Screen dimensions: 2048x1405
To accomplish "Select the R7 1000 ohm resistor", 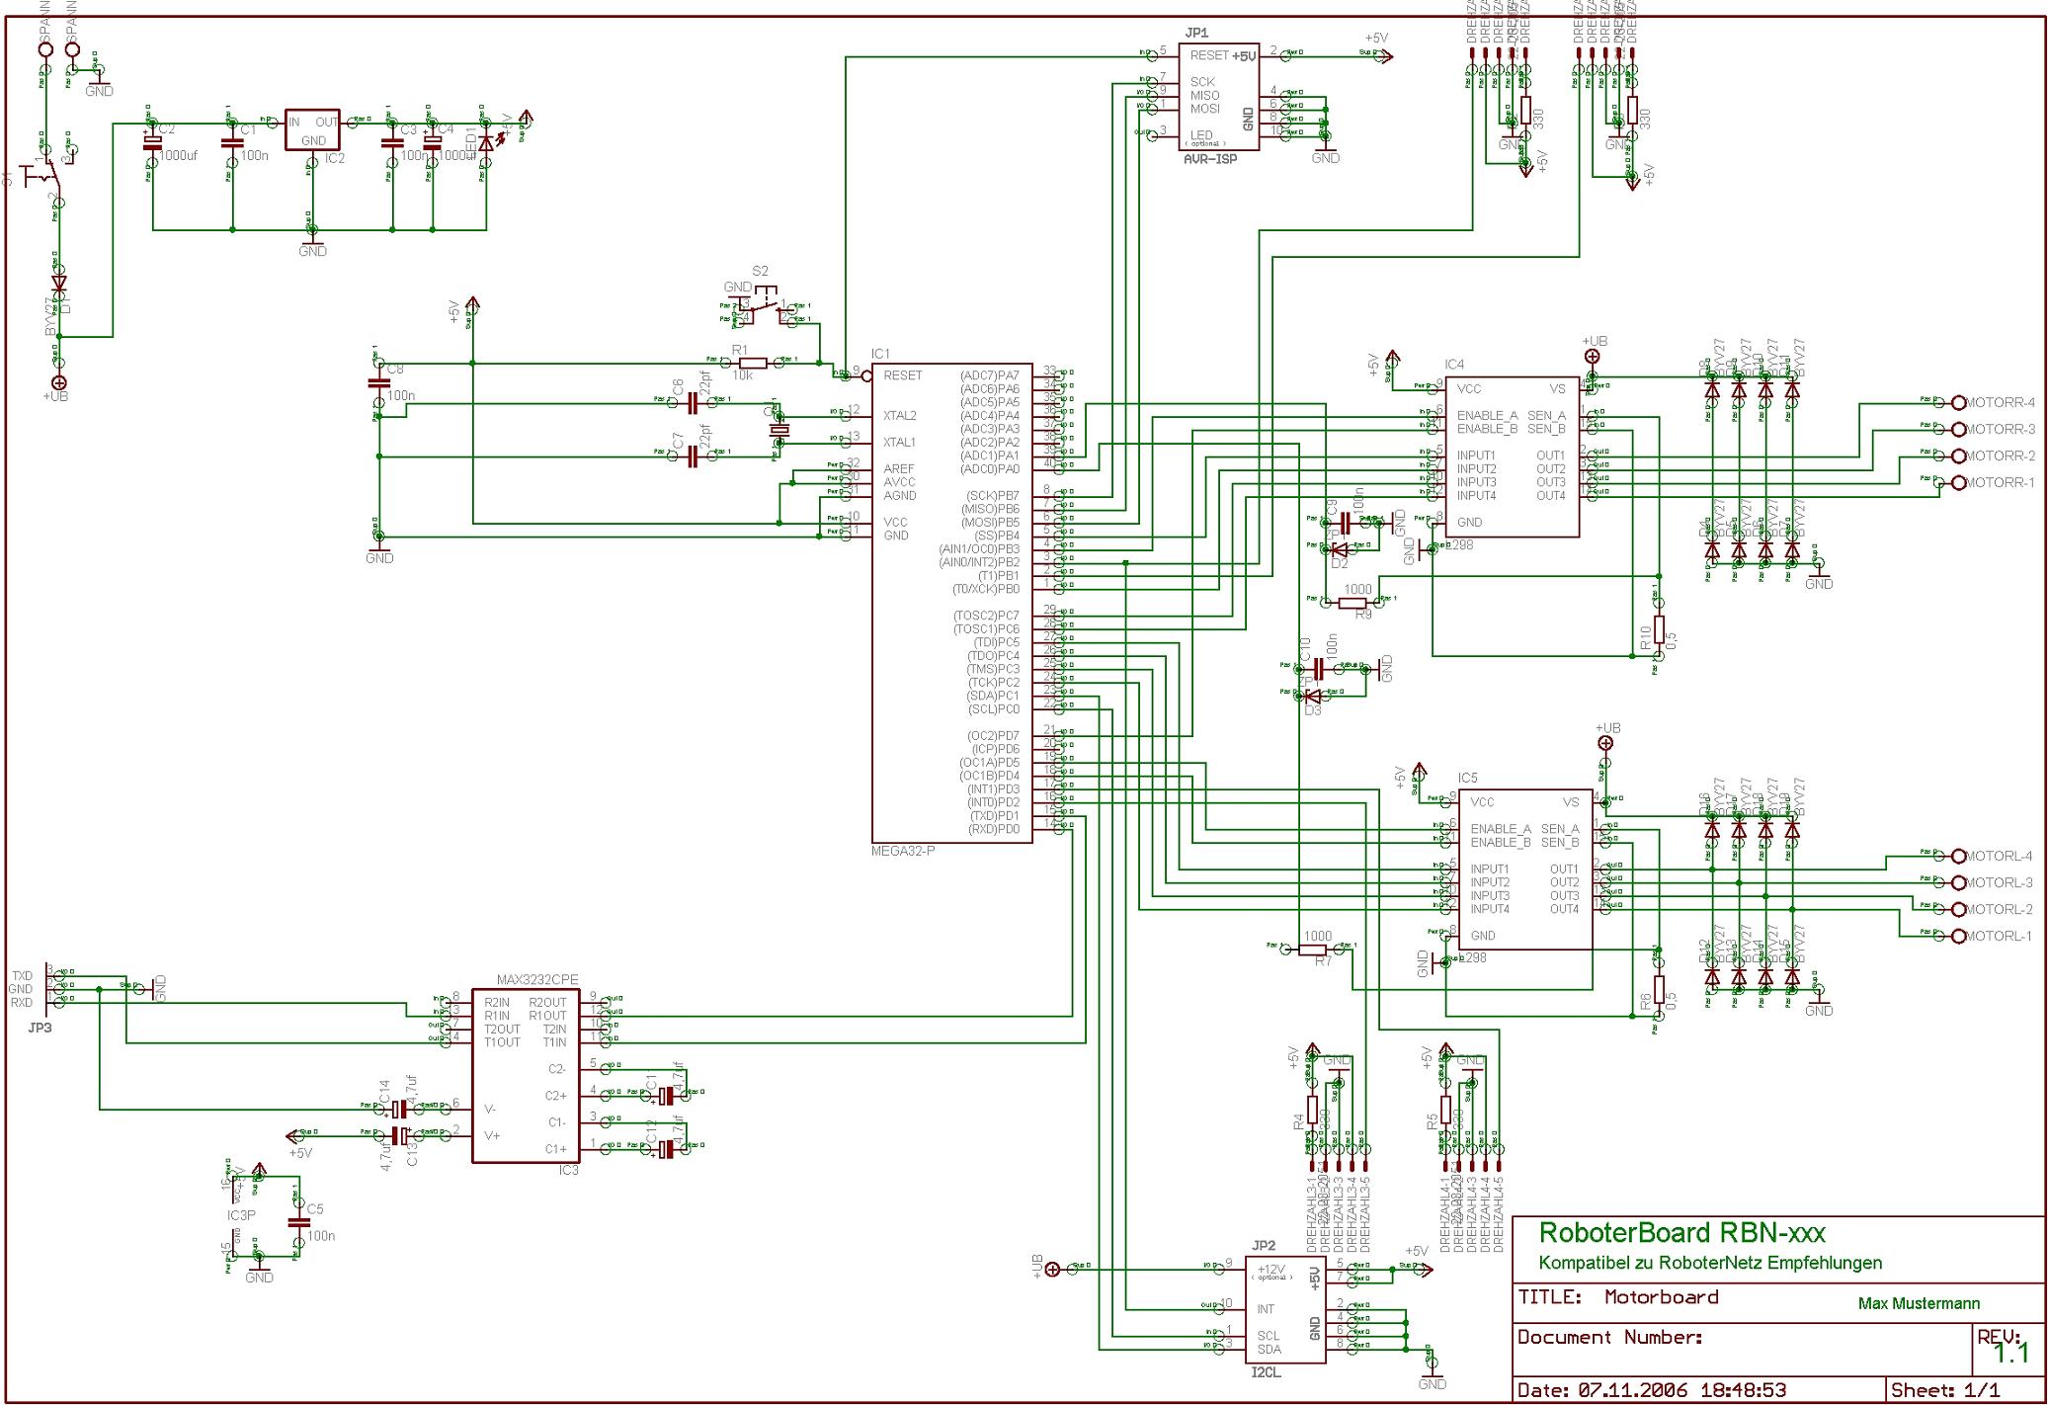I will click(1313, 949).
